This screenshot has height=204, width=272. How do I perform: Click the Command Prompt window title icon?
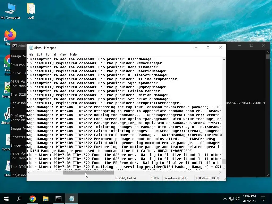15,46
